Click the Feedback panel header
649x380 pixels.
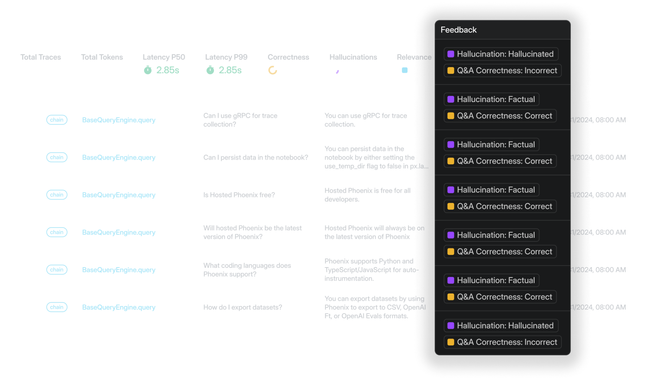458,29
